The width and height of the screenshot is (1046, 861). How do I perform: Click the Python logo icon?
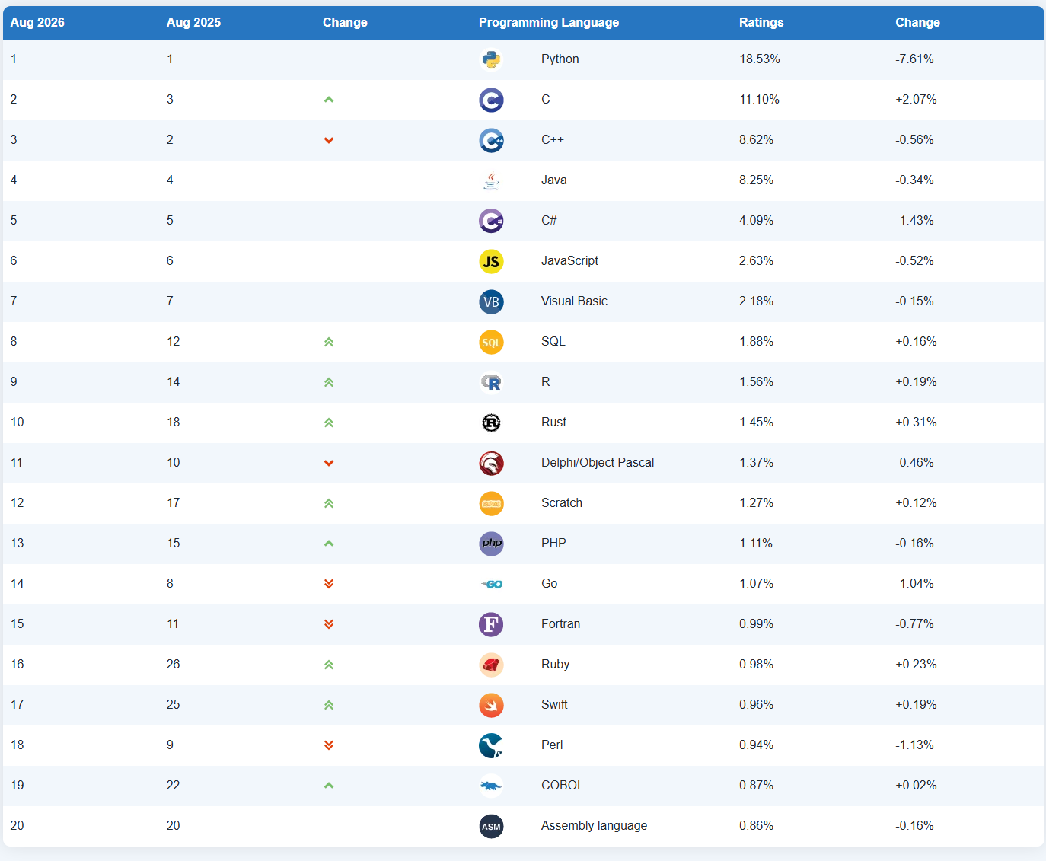click(x=491, y=59)
